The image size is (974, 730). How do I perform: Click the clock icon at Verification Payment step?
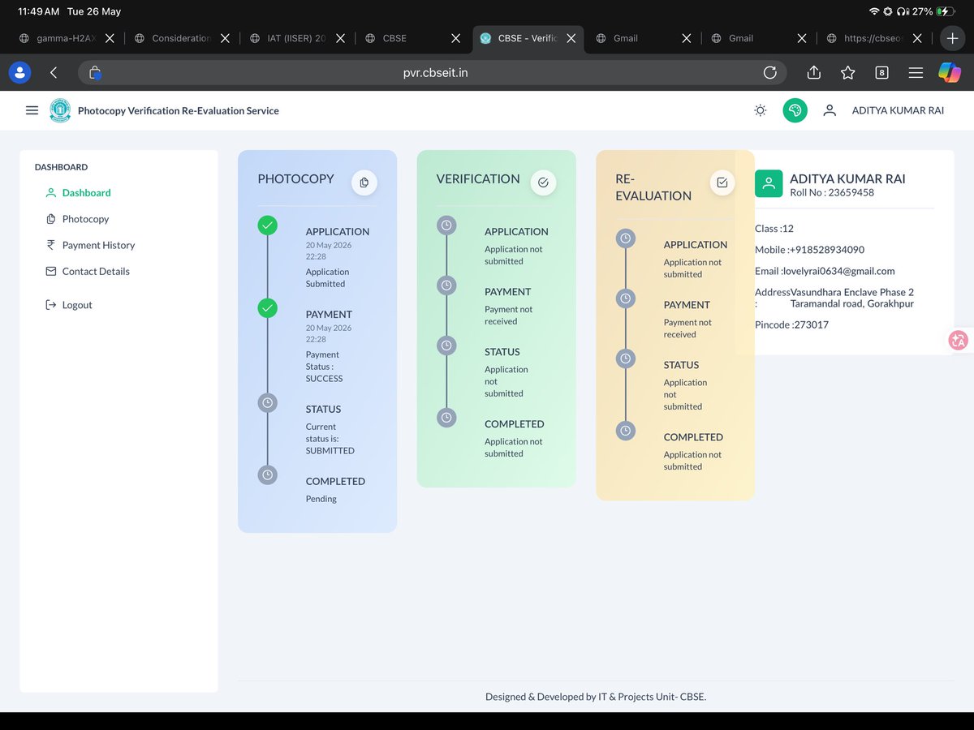[x=446, y=286]
